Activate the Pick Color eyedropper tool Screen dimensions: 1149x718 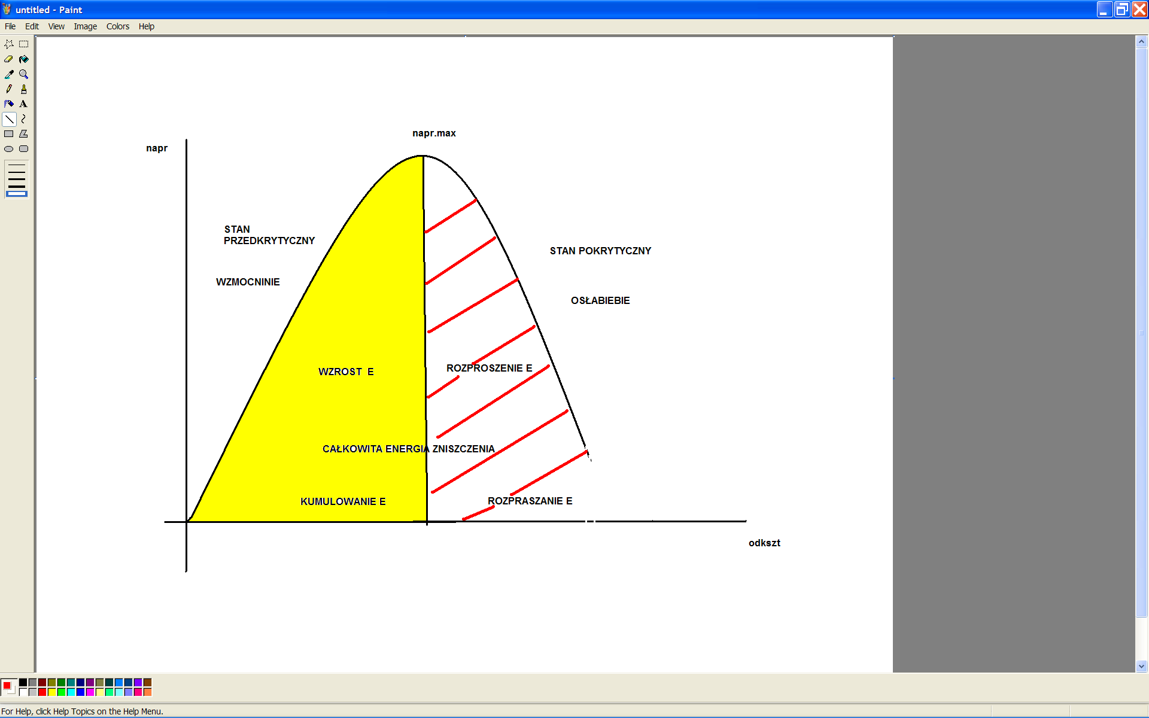[x=9, y=74]
